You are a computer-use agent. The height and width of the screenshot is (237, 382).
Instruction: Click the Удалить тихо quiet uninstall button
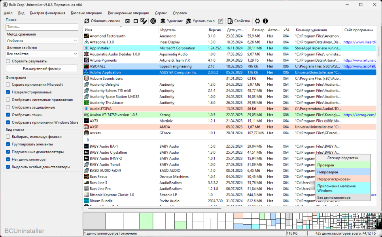point(200,21)
